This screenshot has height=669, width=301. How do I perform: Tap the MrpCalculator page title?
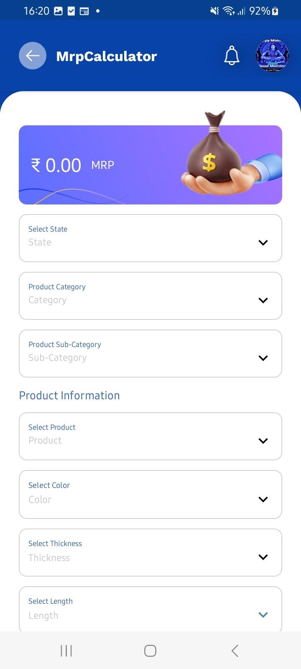pos(107,56)
